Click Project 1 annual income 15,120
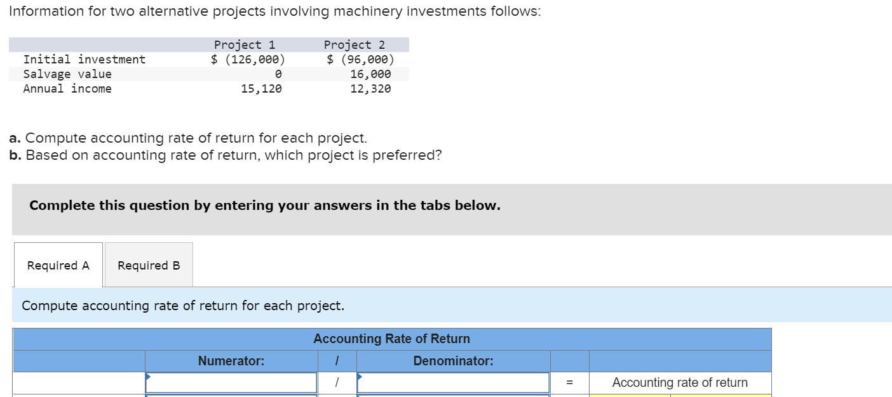The width and height of the screenshot is (892, 397). coord(261,88)
